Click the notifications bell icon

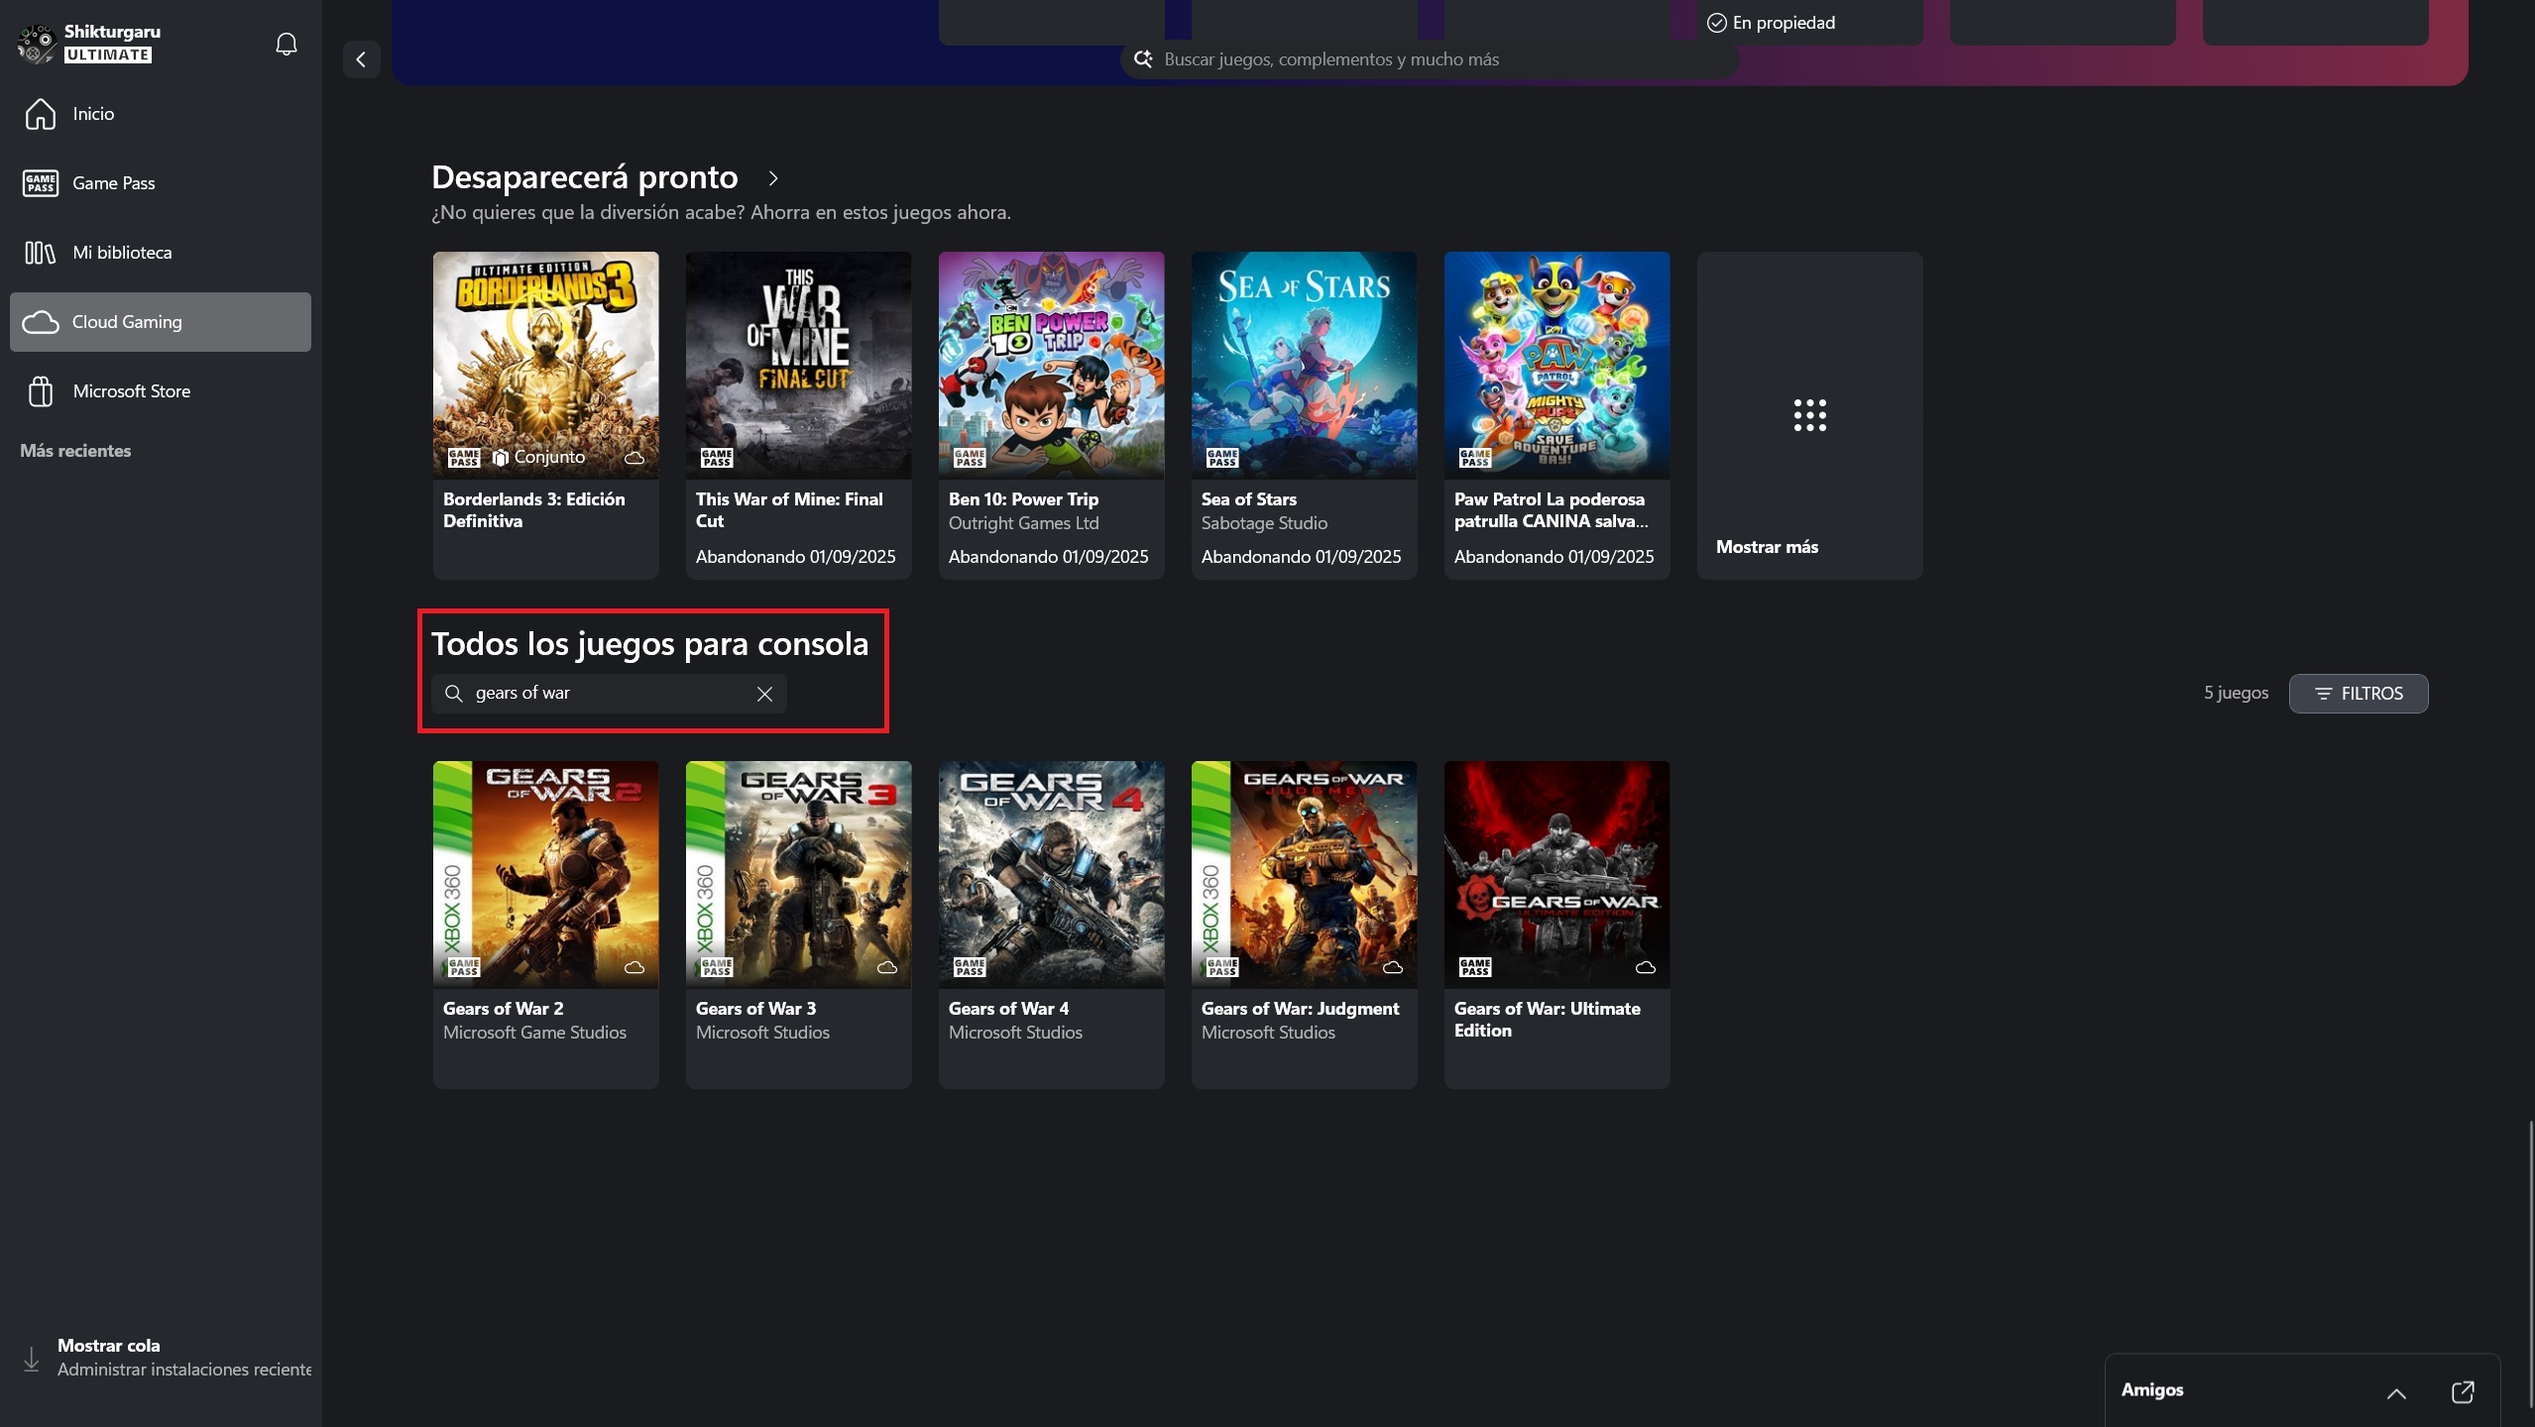[x=286, y=44]
